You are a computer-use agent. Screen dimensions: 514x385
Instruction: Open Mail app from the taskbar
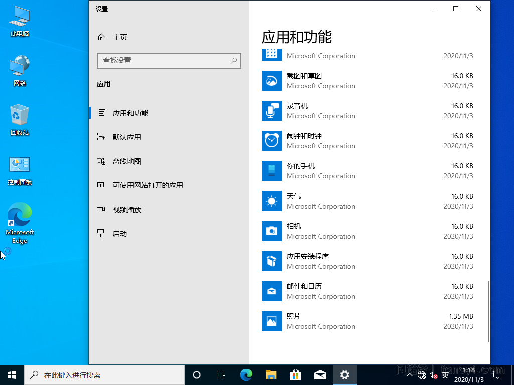[x=320, y=375]
